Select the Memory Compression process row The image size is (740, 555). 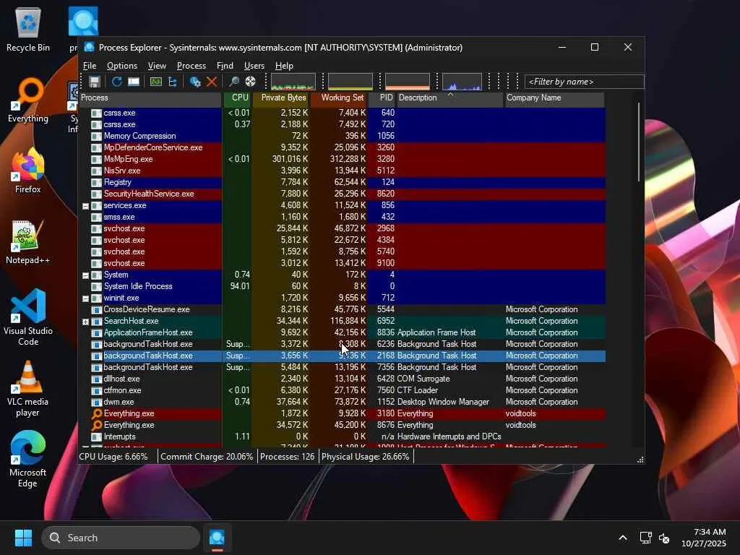click(x=342, y=136)
